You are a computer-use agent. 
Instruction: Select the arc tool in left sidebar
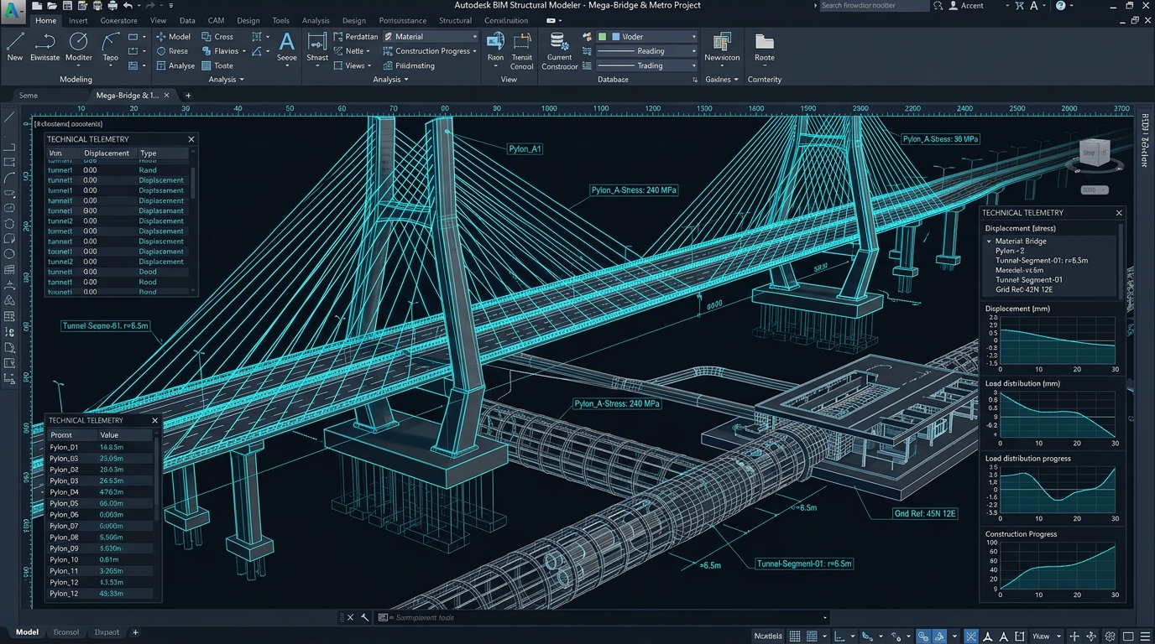9,178
